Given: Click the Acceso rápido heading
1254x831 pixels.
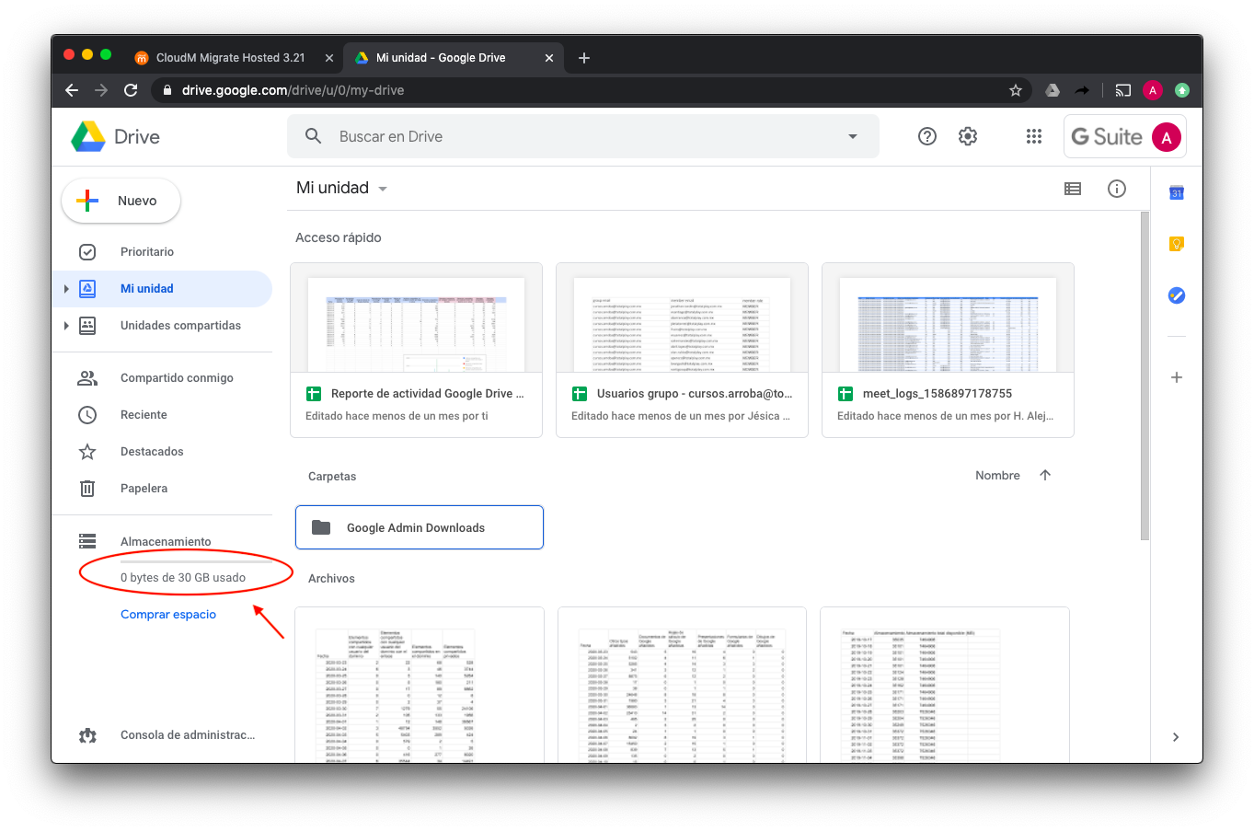Looking at the screenshot, I should pyautogui.click(x=339, y=237).
